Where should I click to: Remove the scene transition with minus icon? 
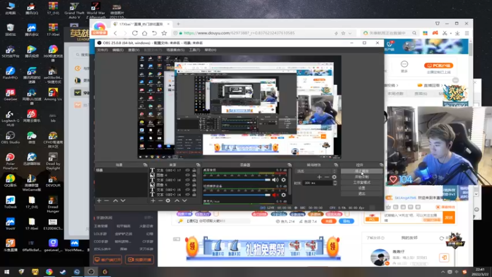click(x=327, y=177)
